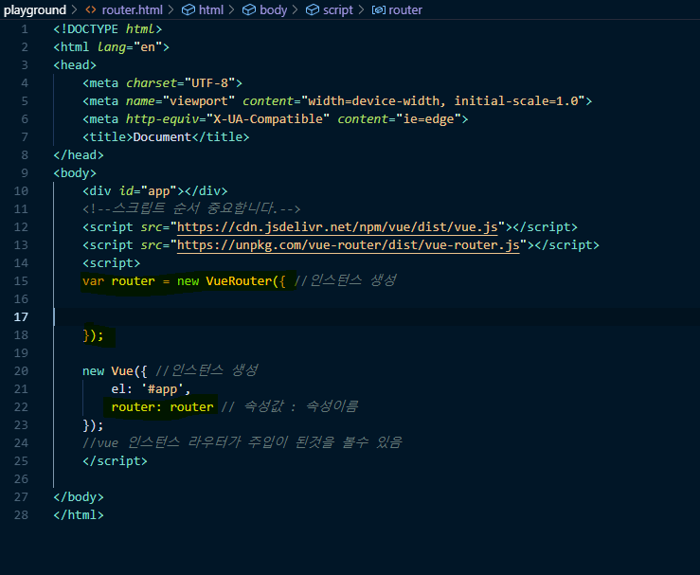The width and height of the screenshot is (700, 575).
Task: Click 'router: router' property line
Action: [x=163, y=406]
